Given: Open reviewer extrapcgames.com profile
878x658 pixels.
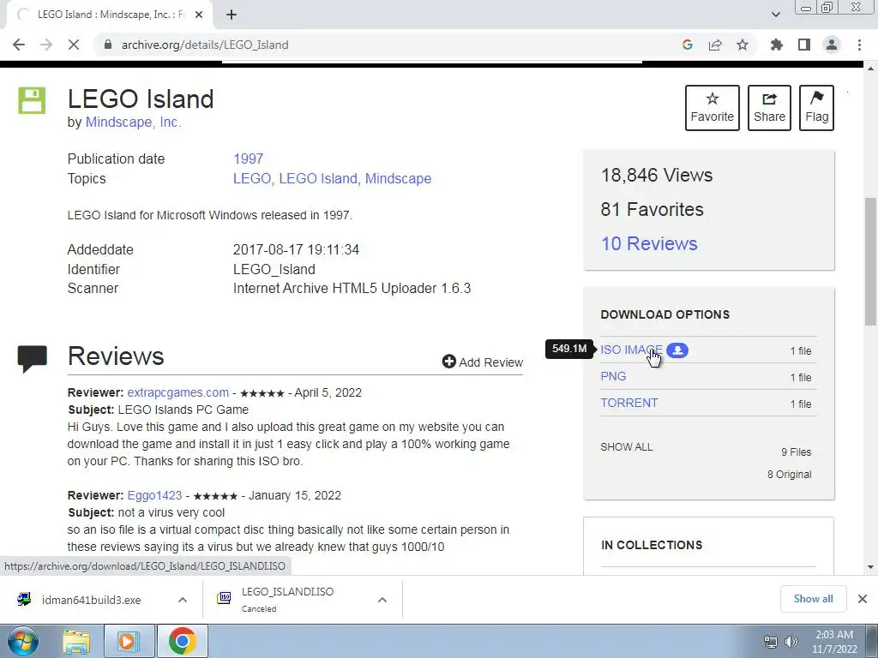Looking at the screenshot, I should click(178, 392).
